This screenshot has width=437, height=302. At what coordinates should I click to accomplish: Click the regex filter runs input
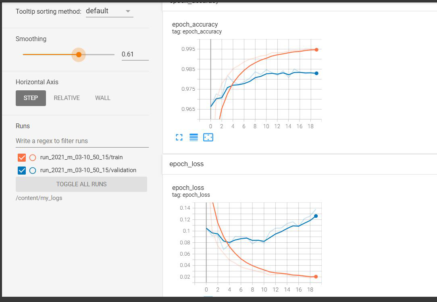pos(82,141)
